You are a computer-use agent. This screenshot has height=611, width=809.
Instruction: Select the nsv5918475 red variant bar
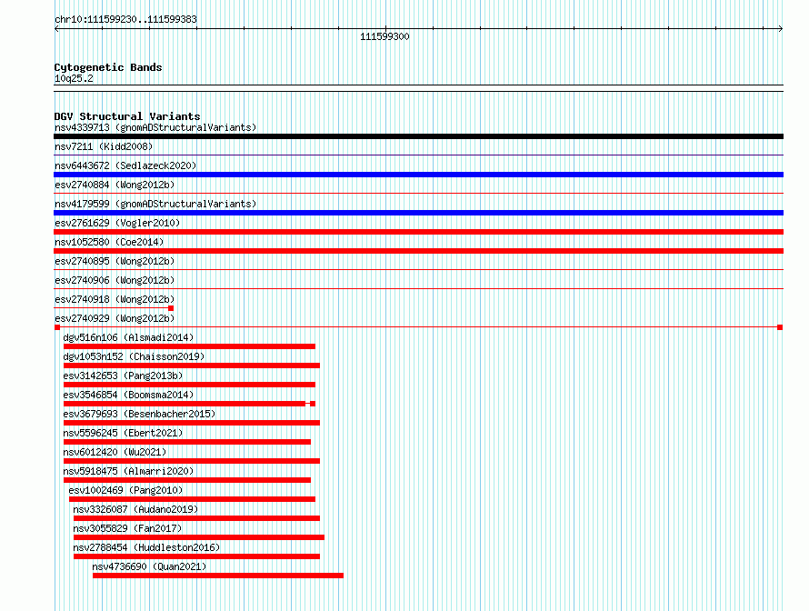click(186, 480)
